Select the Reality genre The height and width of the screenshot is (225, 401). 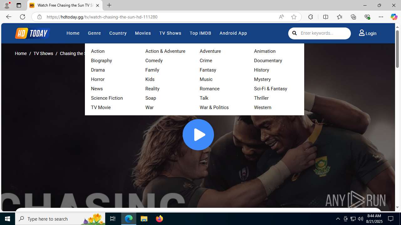(152, 89)
